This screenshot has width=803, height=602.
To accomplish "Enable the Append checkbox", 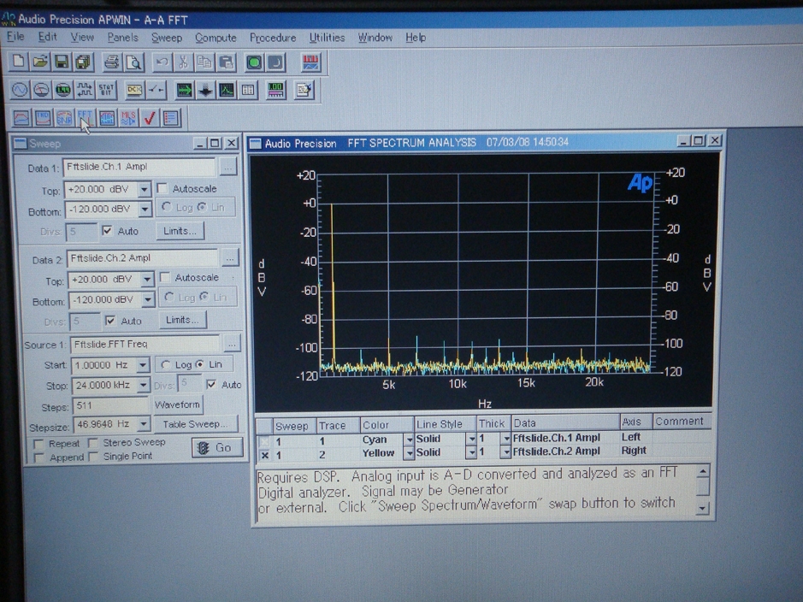I will pos(38,457).
